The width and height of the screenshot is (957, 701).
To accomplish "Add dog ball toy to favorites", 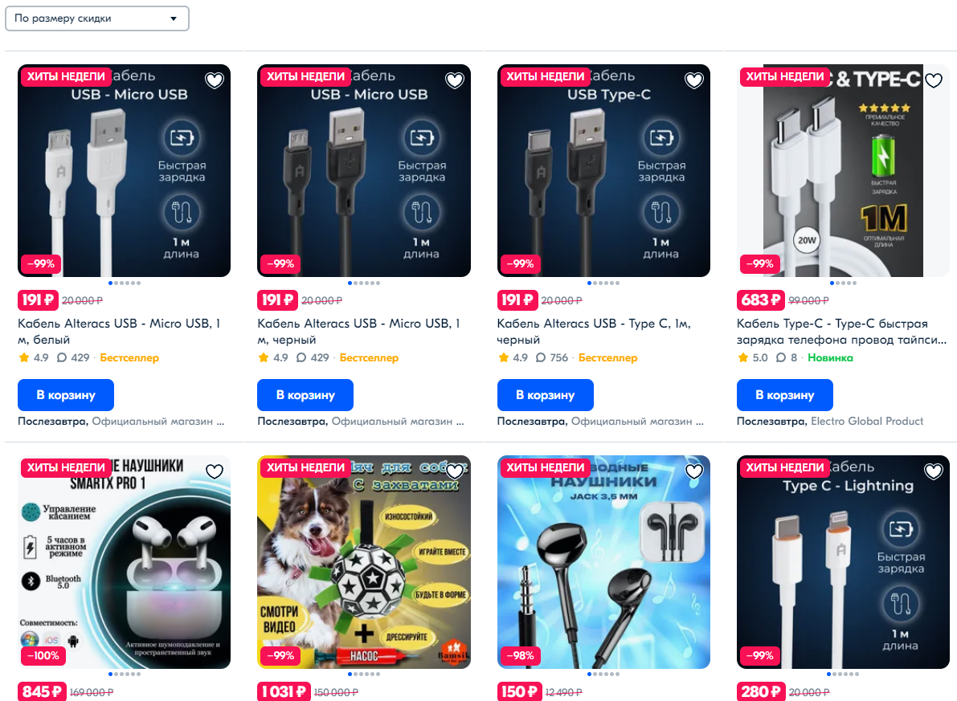I will click(454, 471).
